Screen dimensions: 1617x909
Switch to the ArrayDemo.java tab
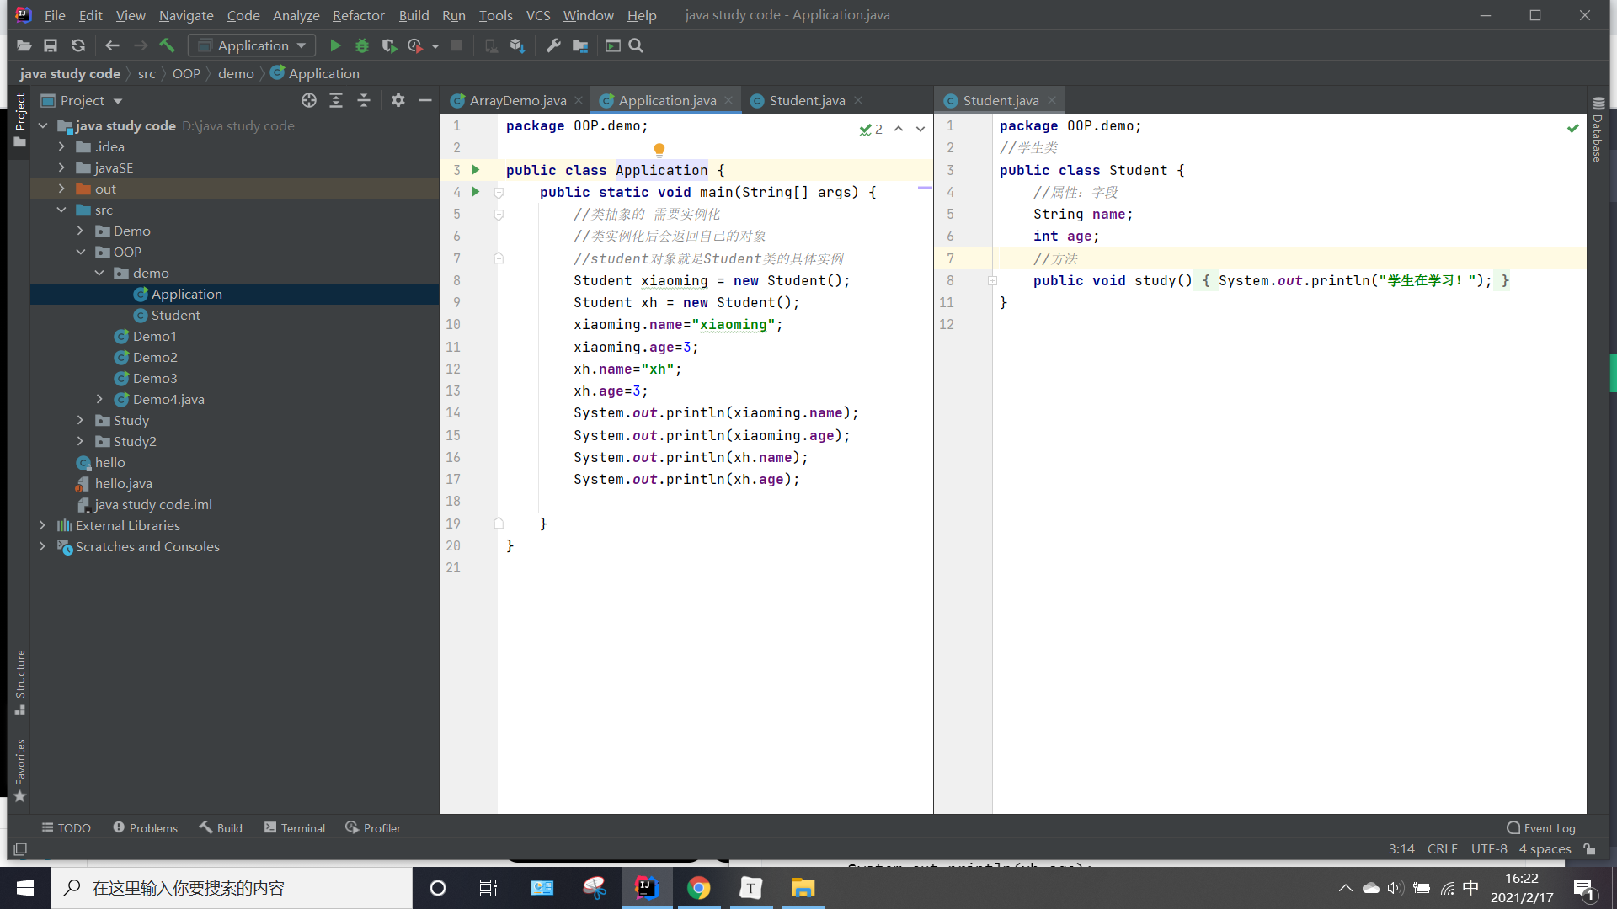click(x=517, y=100)
